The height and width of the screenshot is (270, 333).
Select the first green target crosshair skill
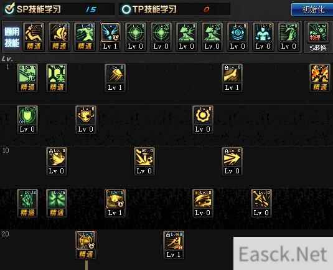click(x=136, y=37)
